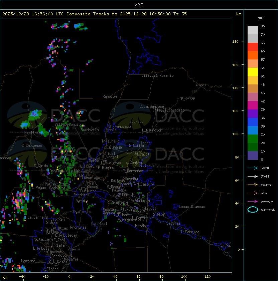
Task: Click the Lomas_Blancas map label
Action: 192,207
